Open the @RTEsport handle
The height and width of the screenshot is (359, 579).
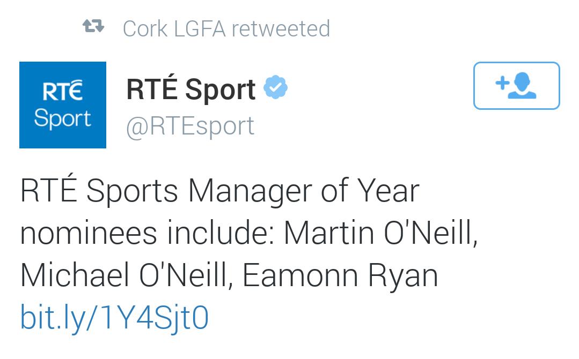tap(190, 127)
